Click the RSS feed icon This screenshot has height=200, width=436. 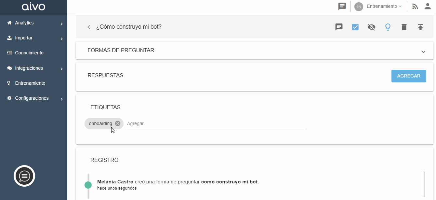click(x=415, y=7)
